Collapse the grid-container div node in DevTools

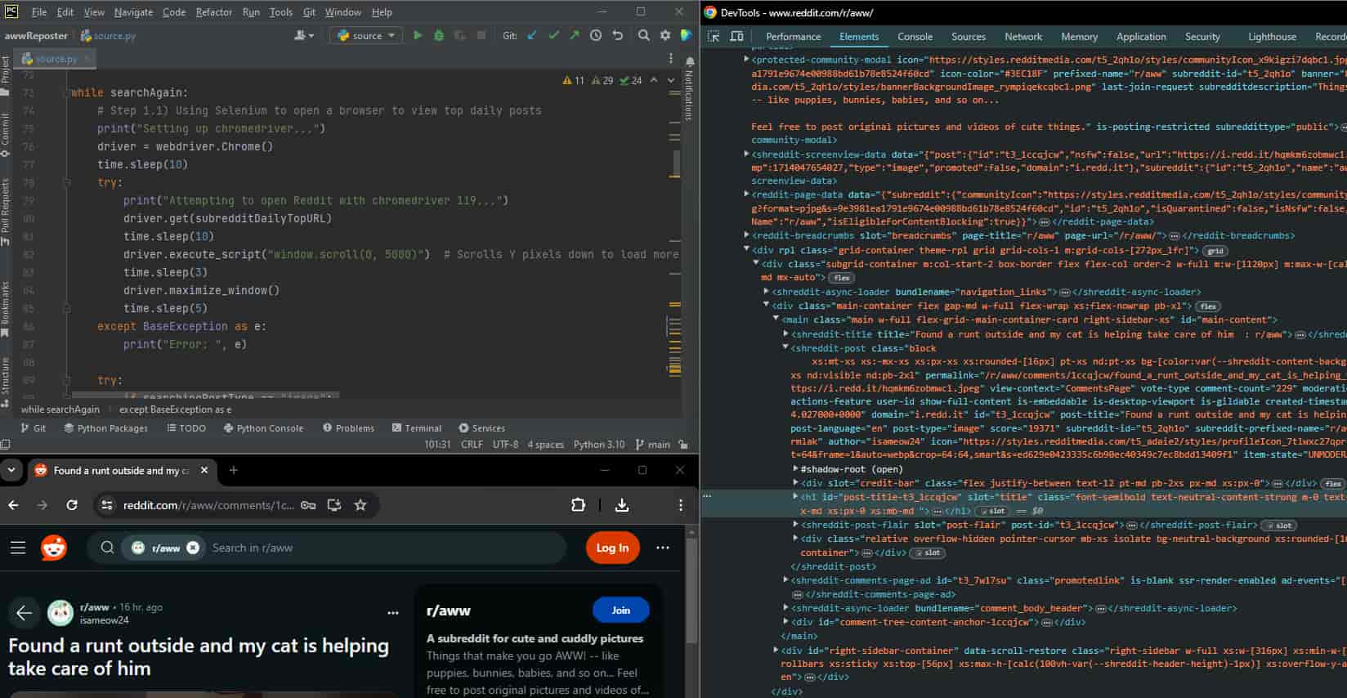(746, 249)
